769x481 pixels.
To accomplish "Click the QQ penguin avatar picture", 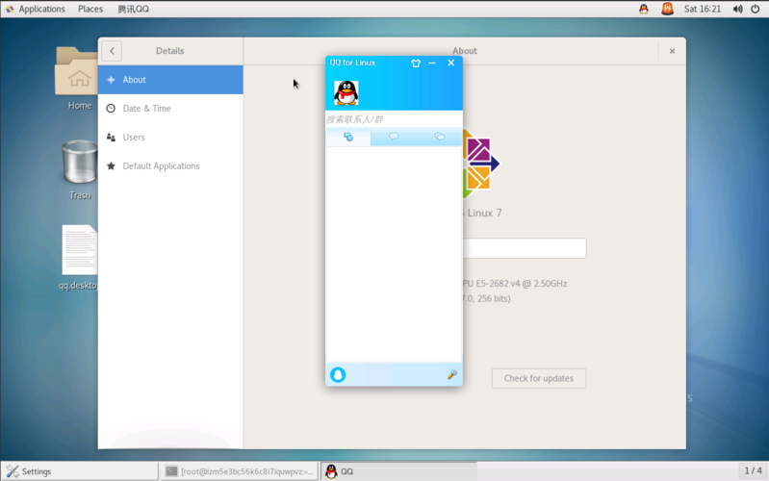I will coord(346,92).
